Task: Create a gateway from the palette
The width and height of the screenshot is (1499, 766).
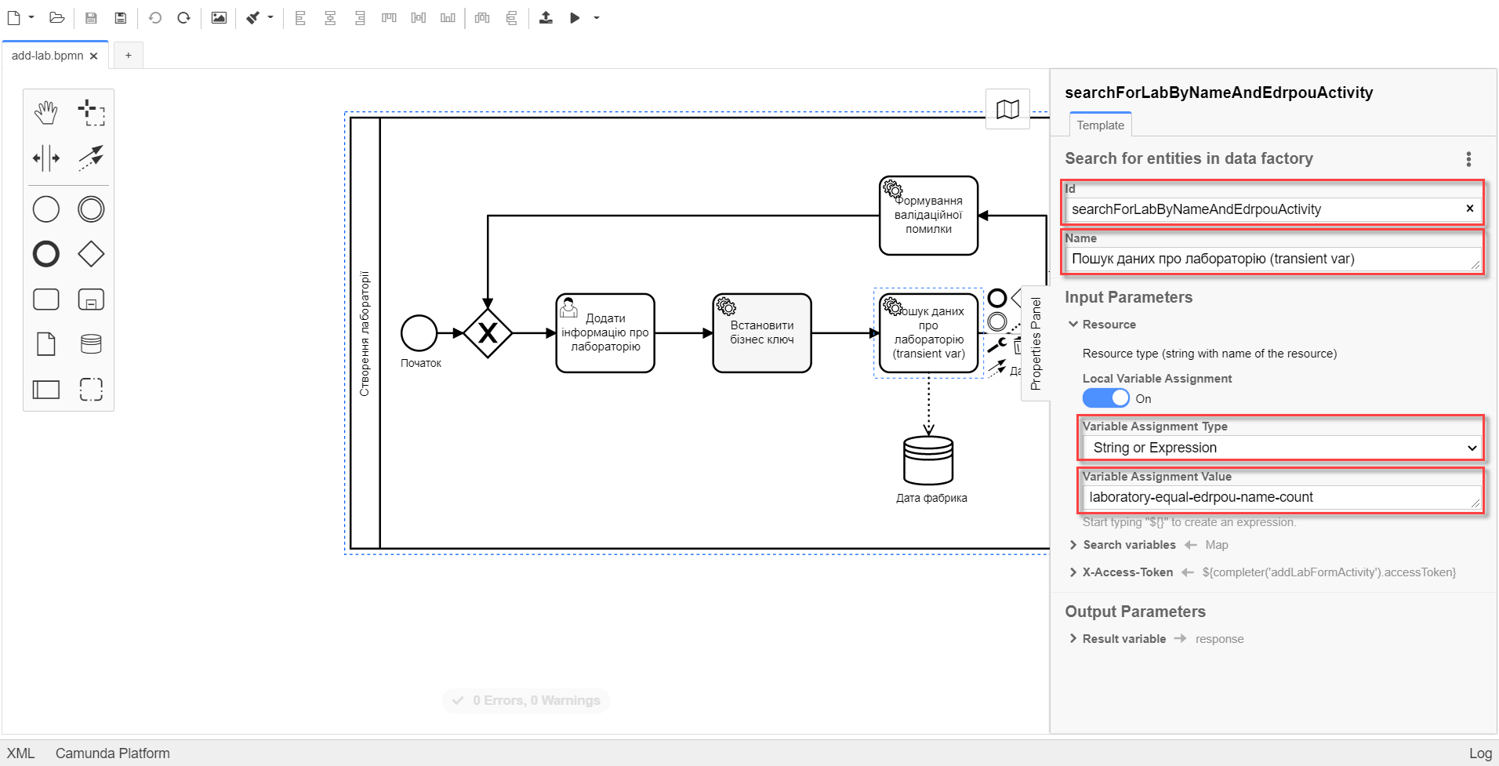Action: pos(91,254)
